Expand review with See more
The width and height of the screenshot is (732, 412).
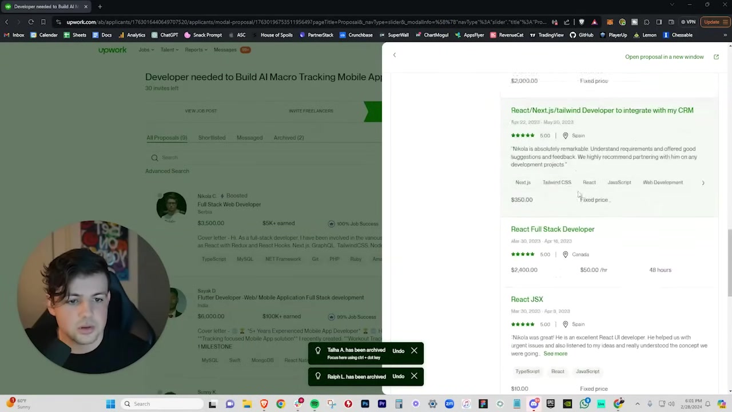click(555, 354)
